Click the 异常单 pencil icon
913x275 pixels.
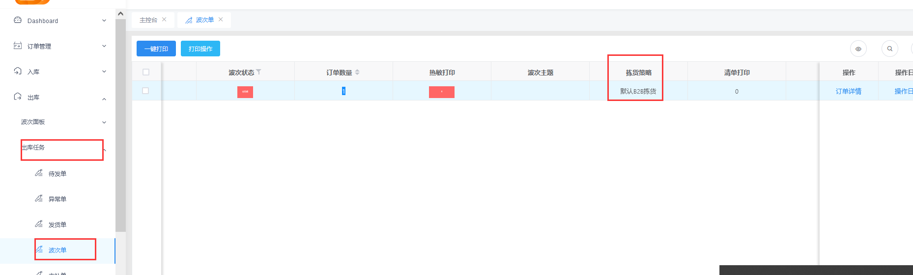pyautogui.click(x=39, y=199)
